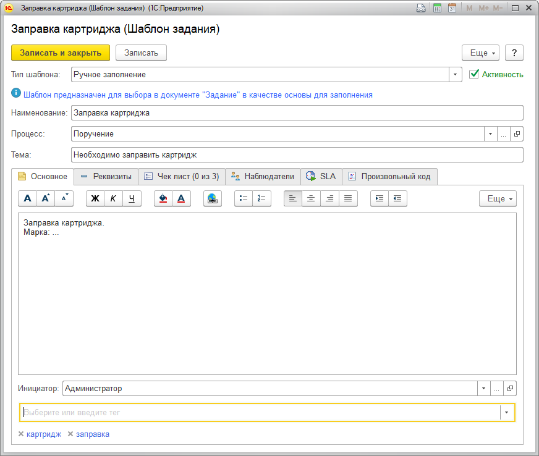
Task: Open the SLA tab
Action: pyautogui.click(x=321, y=177)
